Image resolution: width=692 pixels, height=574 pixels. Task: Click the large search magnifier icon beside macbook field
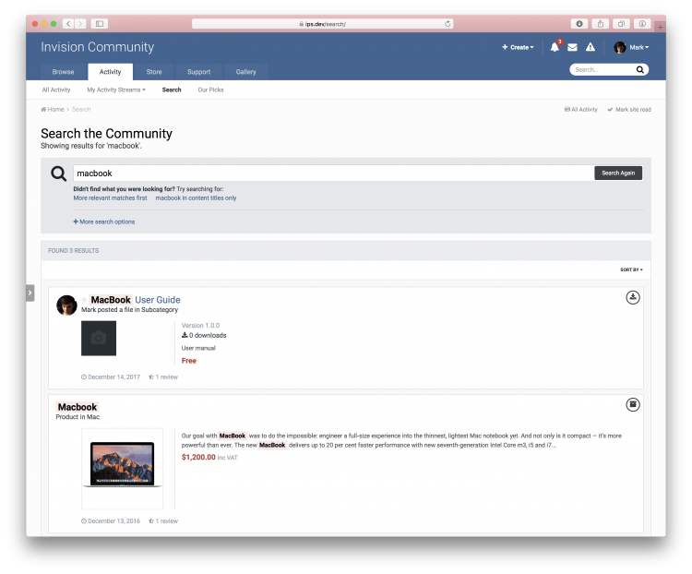(x=58, y=173)
